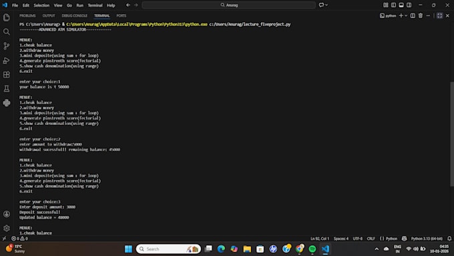Open the Customize Layout control
This screenshot has height=256, width=454.
(x=386, y=5)
